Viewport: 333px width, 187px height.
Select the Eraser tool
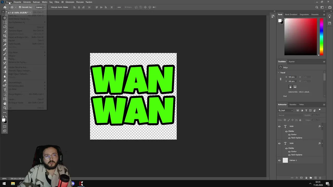pyautogui.click(x=5, y=67)
